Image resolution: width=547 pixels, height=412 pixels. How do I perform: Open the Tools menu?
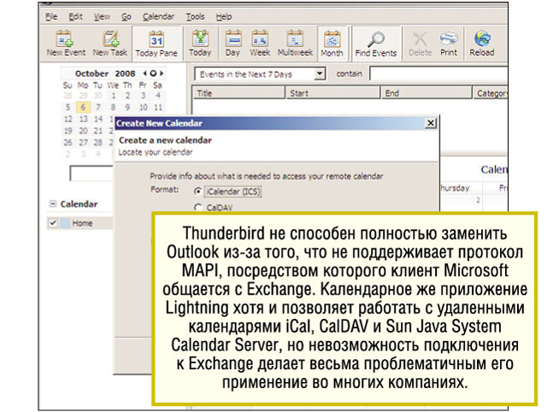coord(195,16)
